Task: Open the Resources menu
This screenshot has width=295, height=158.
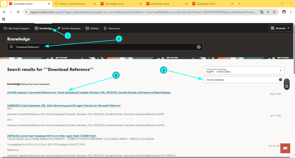Action: [x=112, y=28]
